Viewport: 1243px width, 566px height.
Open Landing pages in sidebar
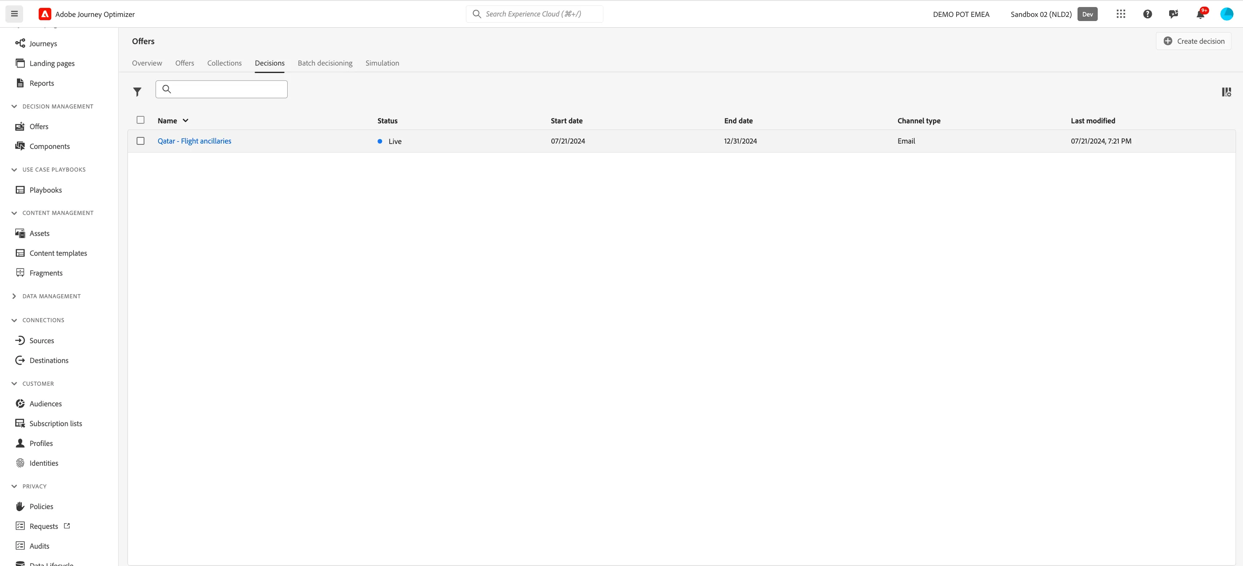[52, 63]
